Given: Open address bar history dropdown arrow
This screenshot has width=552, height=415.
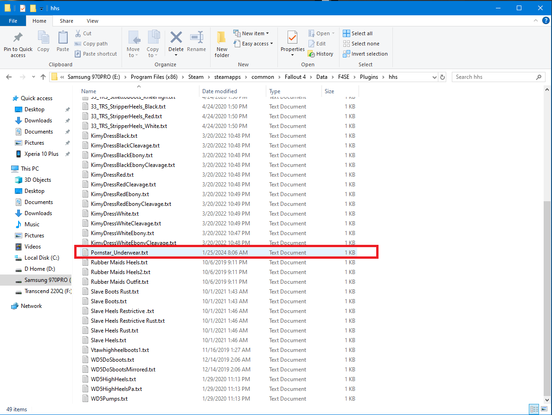Looking at the screenshot, I should 434,77.
